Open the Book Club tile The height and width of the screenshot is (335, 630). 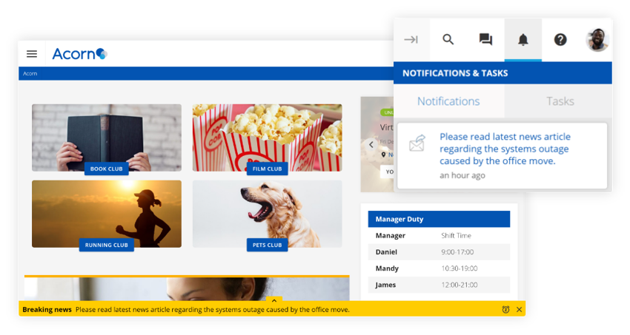point(107,138)
